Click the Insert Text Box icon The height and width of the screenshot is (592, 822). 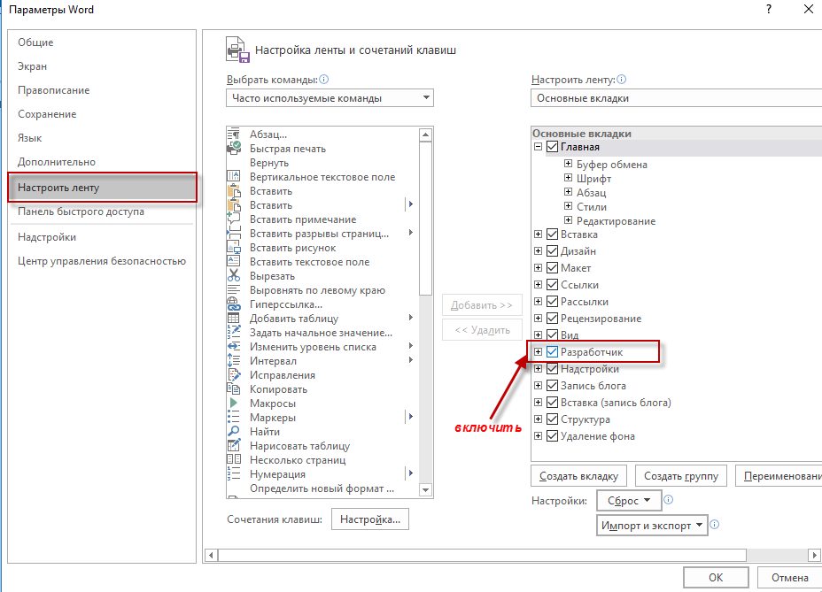pyautogui.click(x=233, y=261)
